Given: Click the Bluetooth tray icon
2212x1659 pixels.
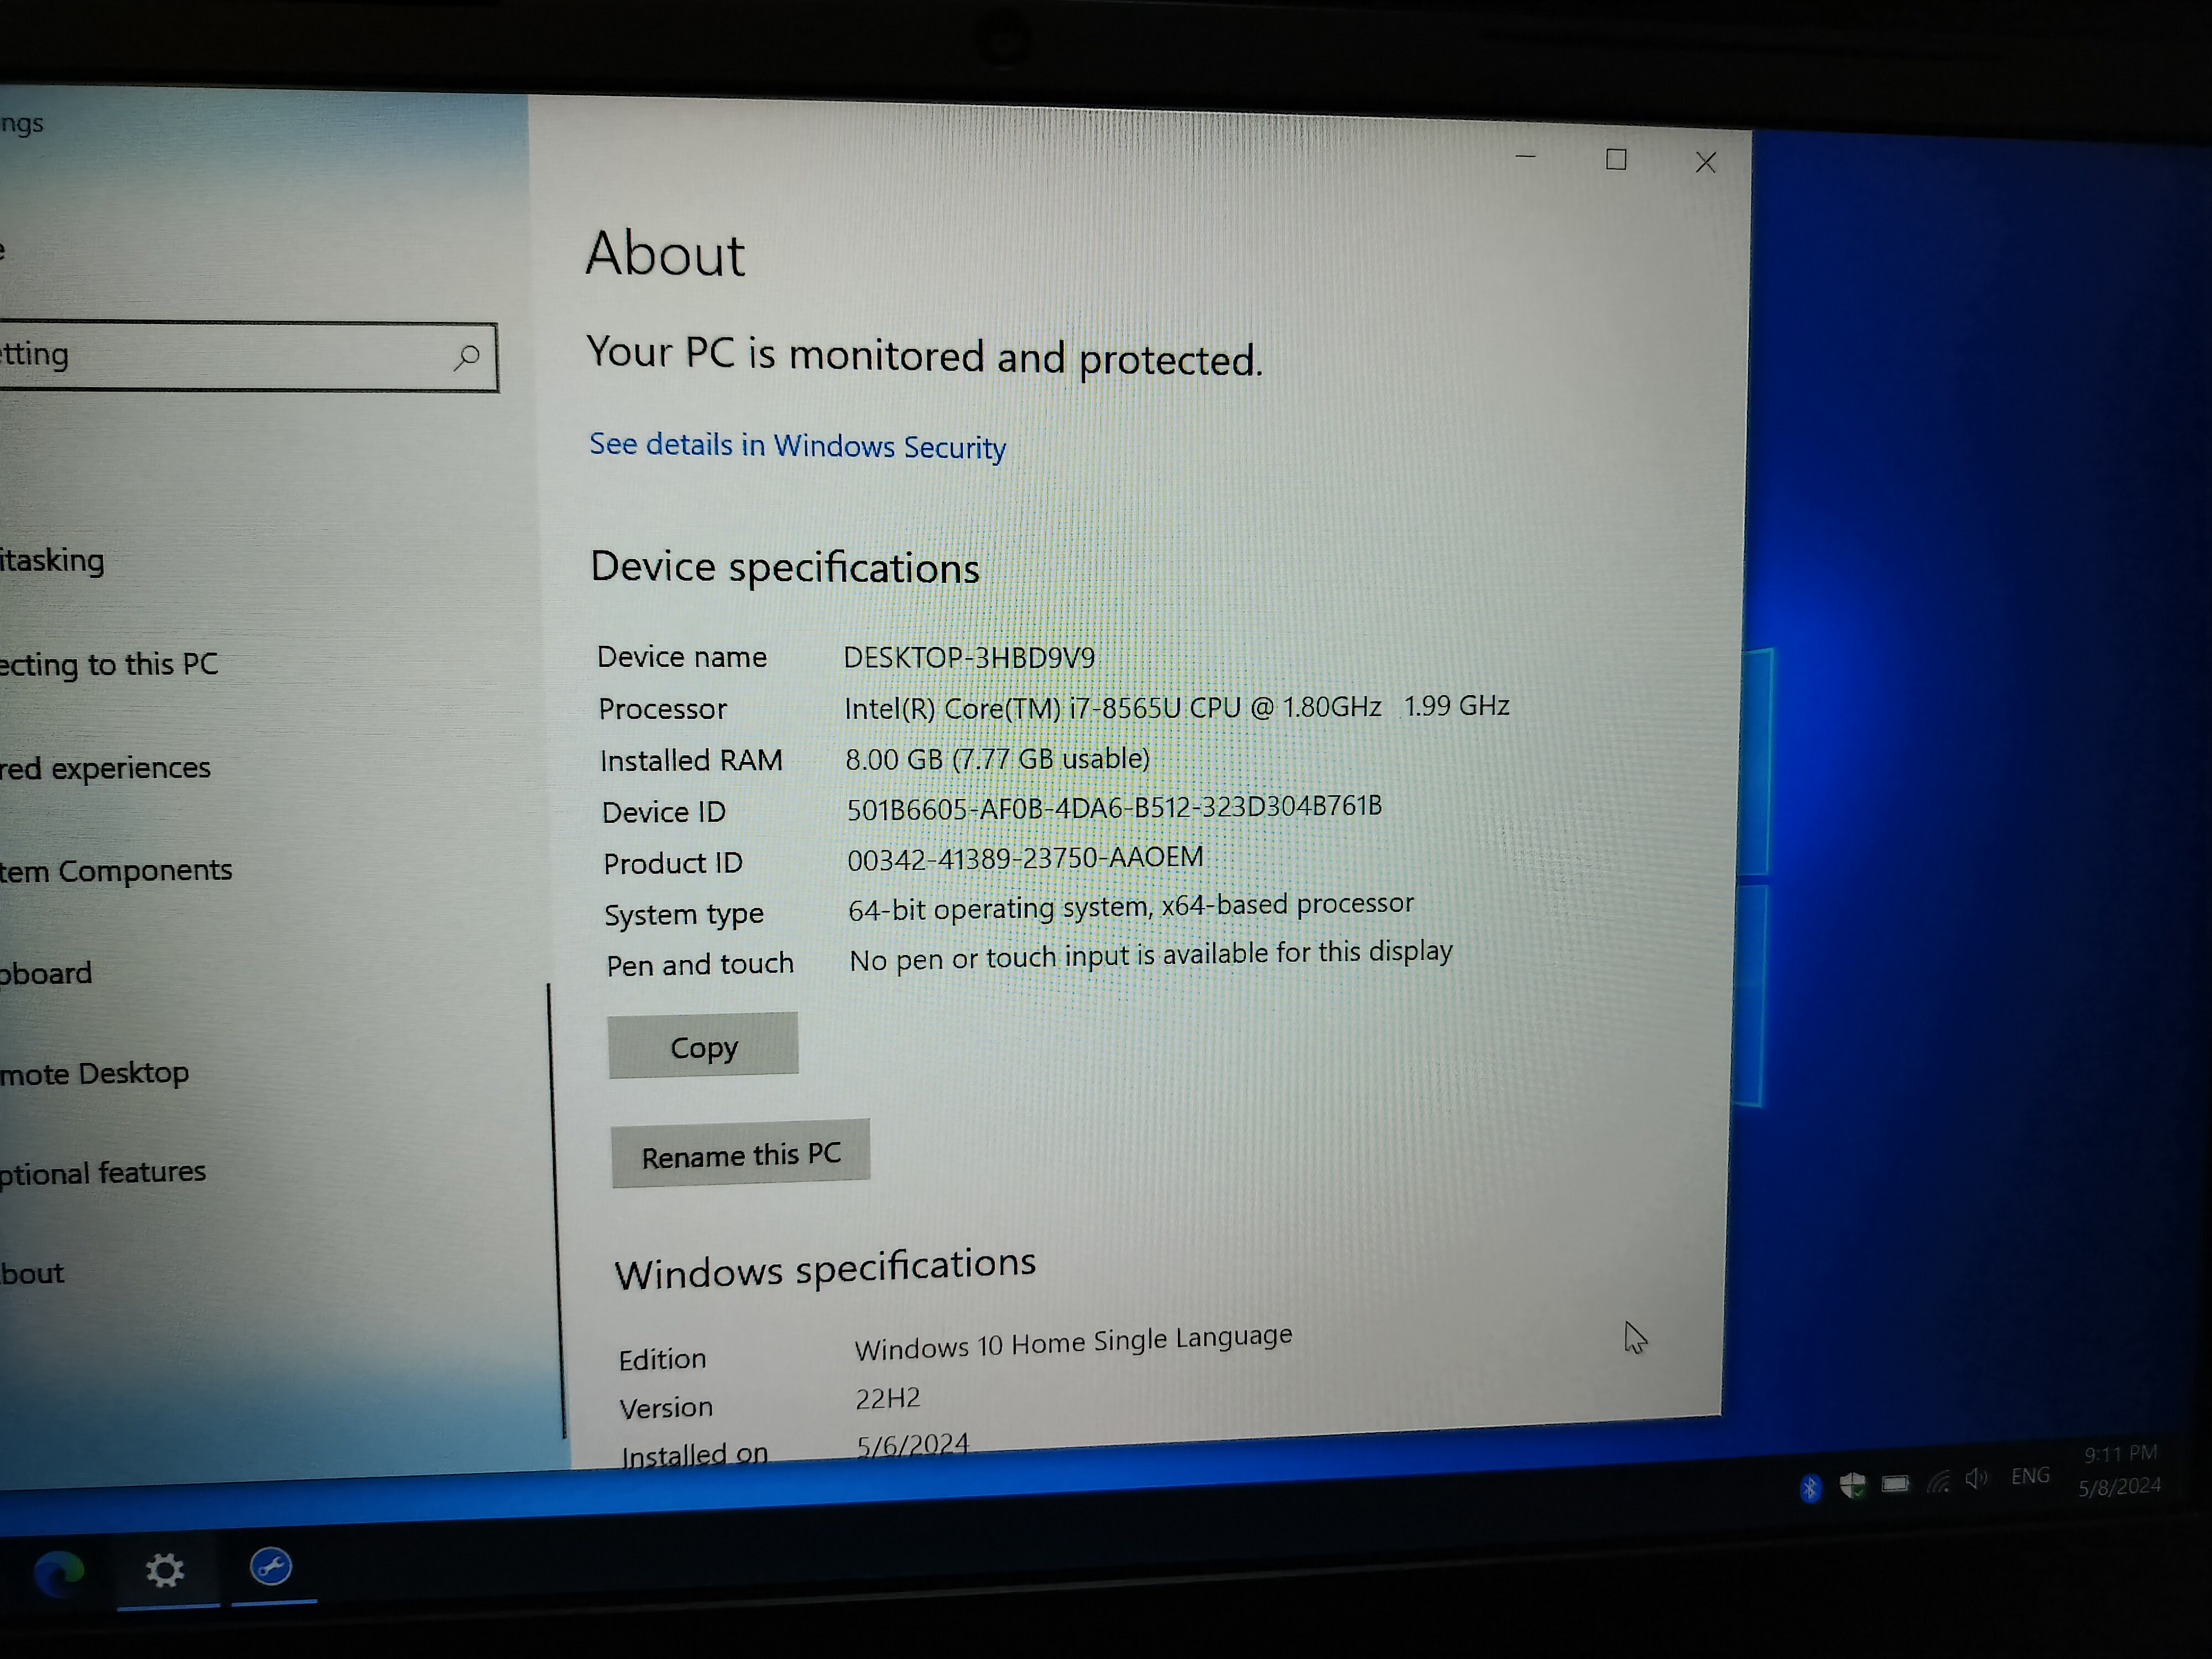Looking at the screenshot, I should 1810,1489.
